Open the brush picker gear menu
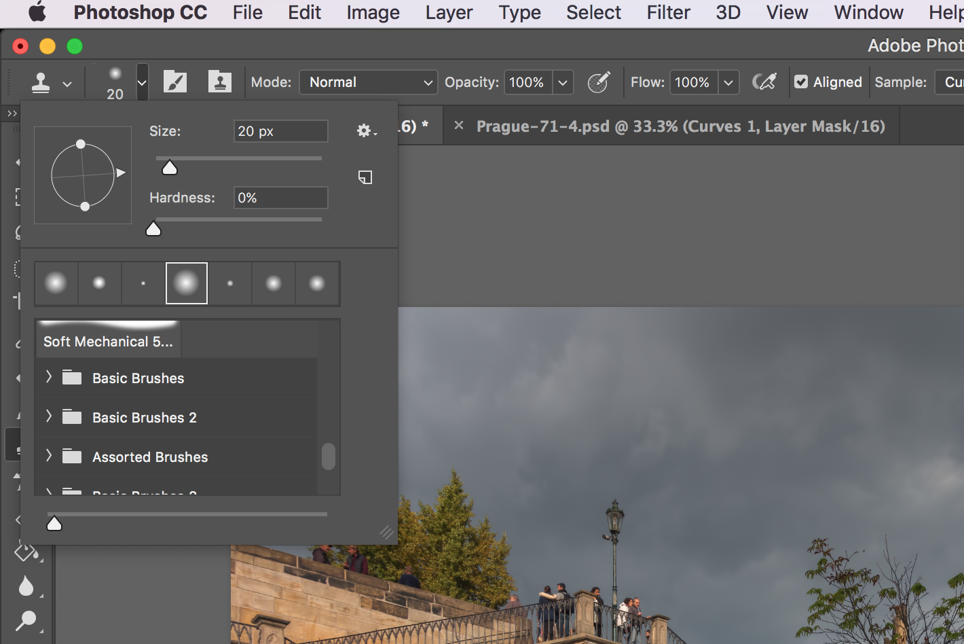The width and height of the screenshot is (964, 644). pos(367,130)
